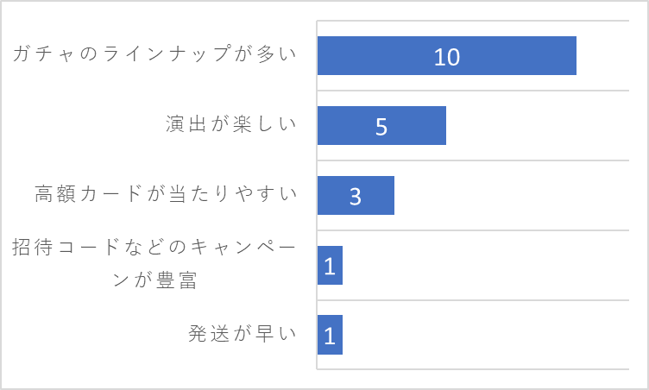The width and height of the screenshot is (649, 390).
Task: Select the 発送が早い axis label
Action: 243,333
